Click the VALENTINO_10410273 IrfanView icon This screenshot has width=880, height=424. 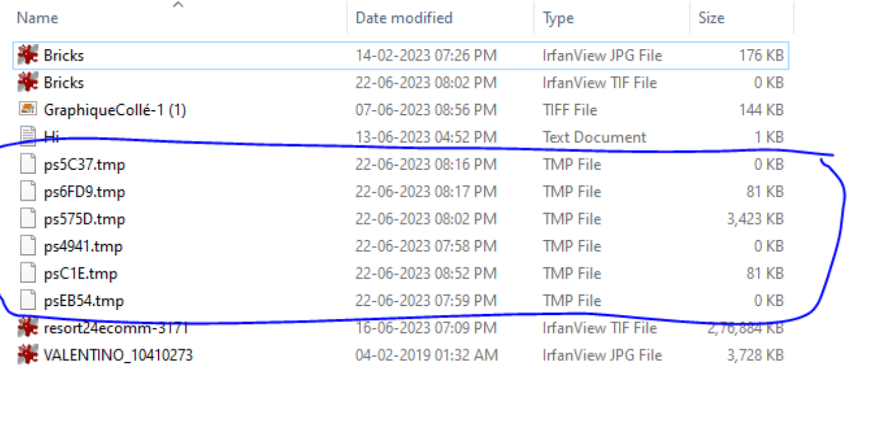click(x=28, y=355)
